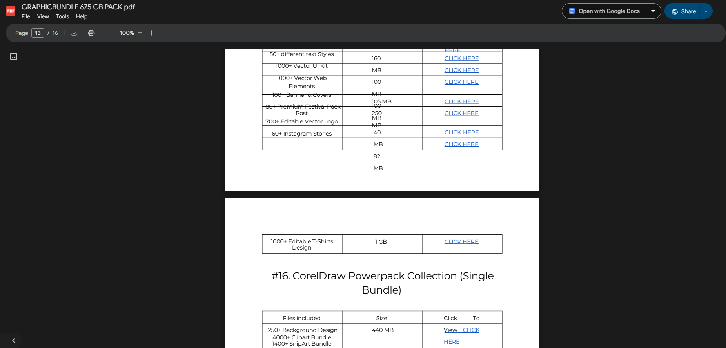Select '100+ Banner & Covers' text
Screen dimensions: 726x348
[x=302, y=95]
